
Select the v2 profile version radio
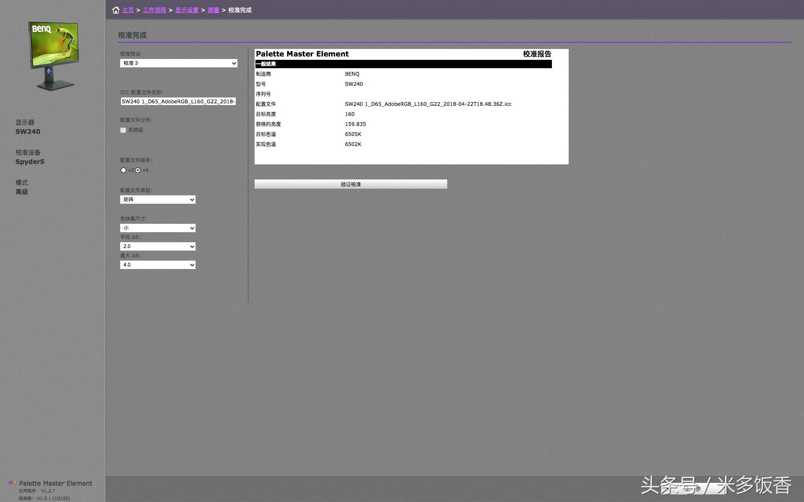124,170
